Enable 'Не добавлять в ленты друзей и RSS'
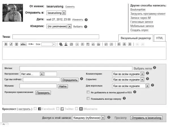Image resolution: width=170 pixels, height=127 pixels. [x=88, y=92]
